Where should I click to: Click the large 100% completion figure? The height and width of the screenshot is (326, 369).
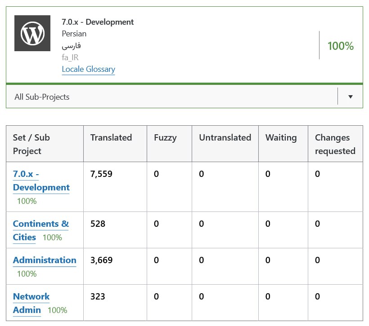341,46
